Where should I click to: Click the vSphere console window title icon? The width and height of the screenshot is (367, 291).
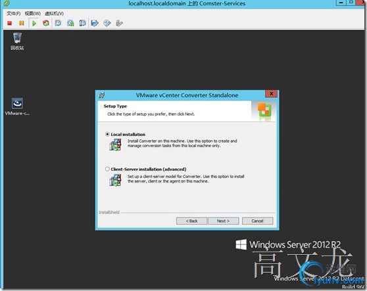pos(7,3)
